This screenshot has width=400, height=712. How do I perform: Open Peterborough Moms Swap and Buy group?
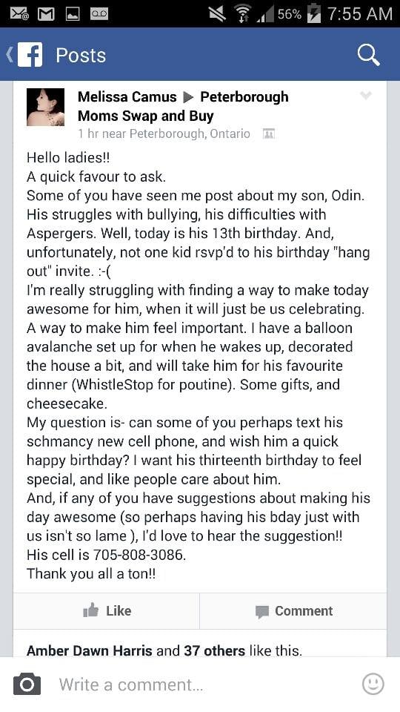183,106
